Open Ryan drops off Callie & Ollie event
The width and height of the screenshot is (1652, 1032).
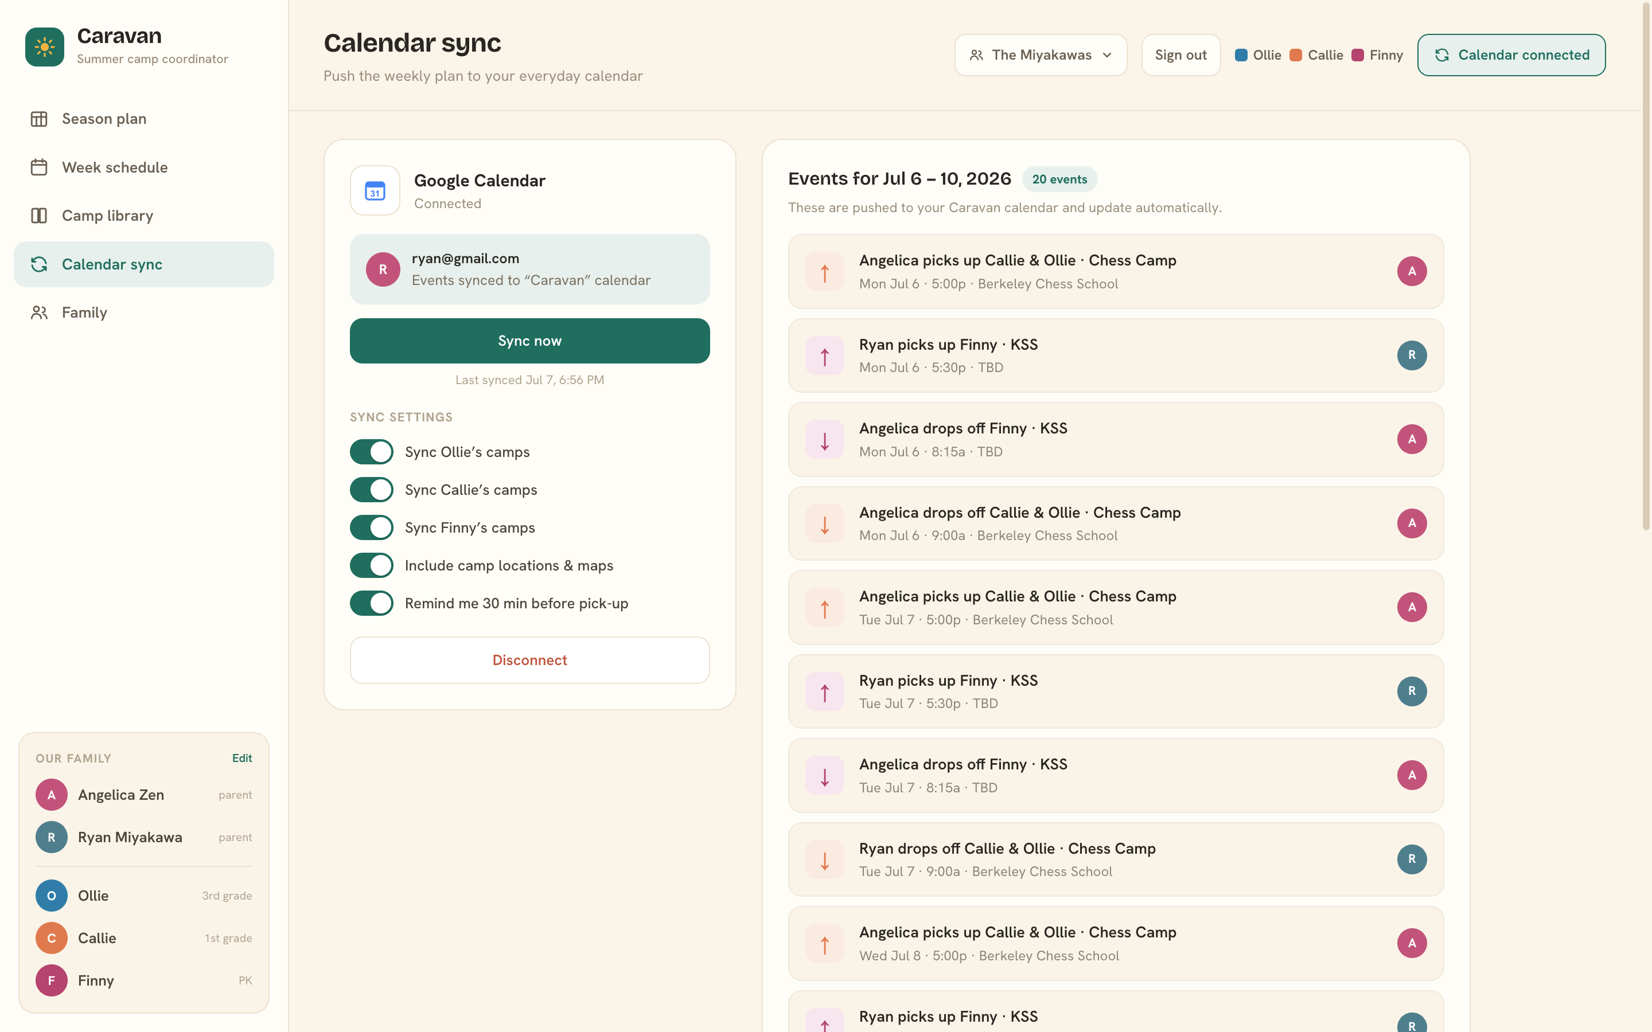(1116, 859)
